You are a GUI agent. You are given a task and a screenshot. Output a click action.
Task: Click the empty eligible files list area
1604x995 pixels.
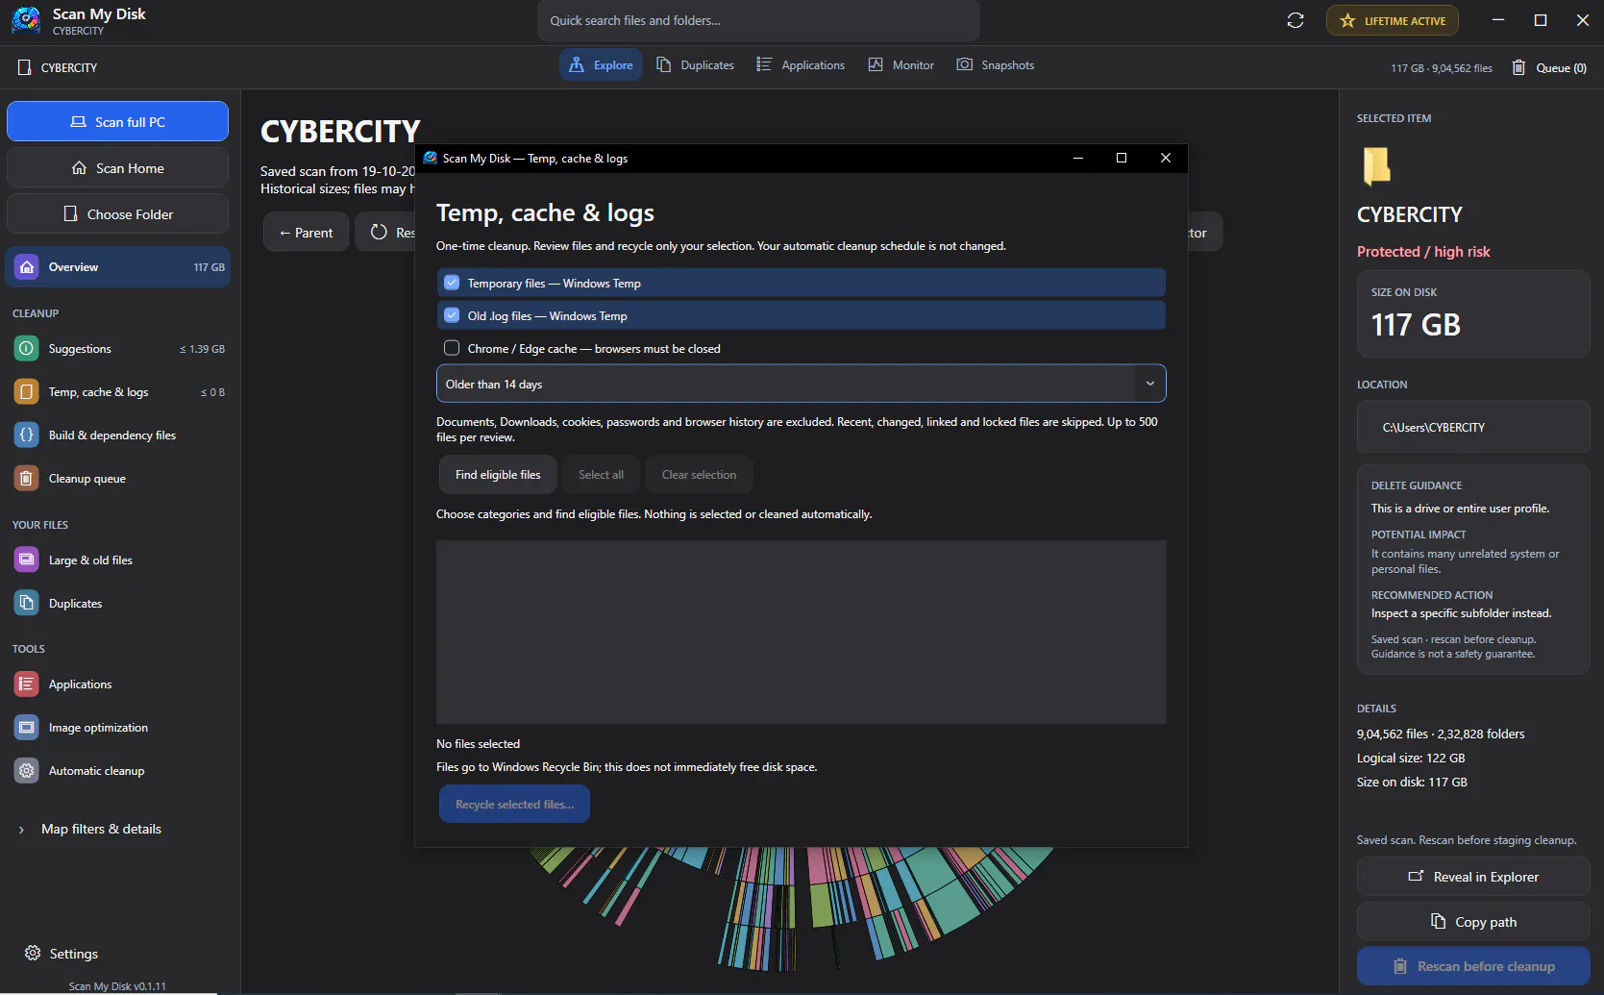click(802, 632)
